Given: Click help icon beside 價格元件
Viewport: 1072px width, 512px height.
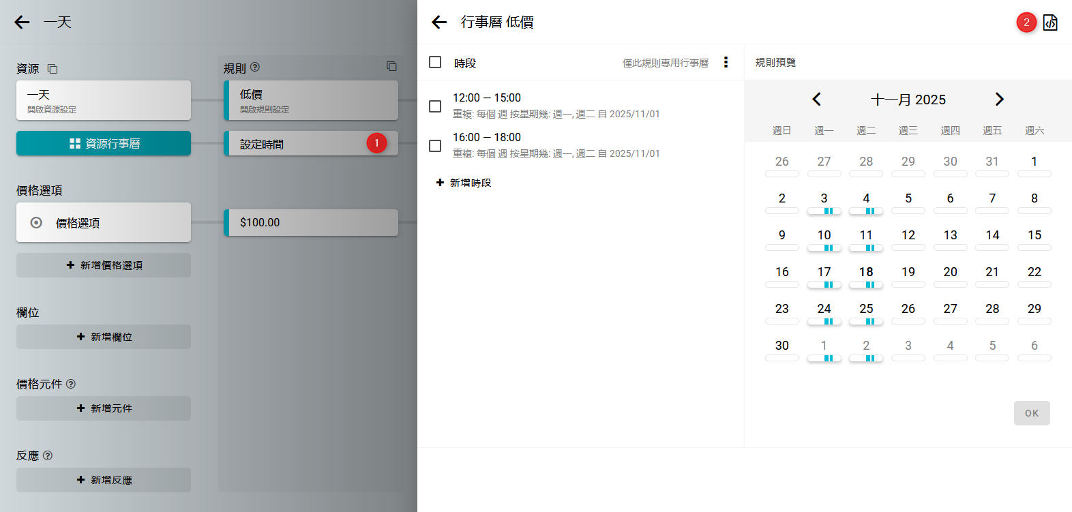Looking at the screenshot, I should pyautogui.click(x=71, y=384).
